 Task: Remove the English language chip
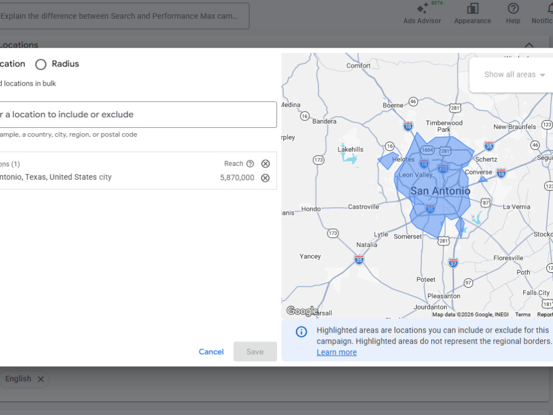(x=41, y=380)
